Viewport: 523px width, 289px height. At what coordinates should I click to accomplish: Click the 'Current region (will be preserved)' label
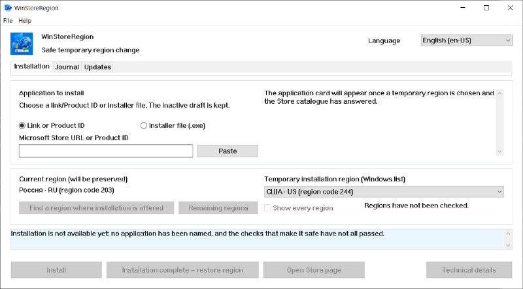tap(73, 179)
